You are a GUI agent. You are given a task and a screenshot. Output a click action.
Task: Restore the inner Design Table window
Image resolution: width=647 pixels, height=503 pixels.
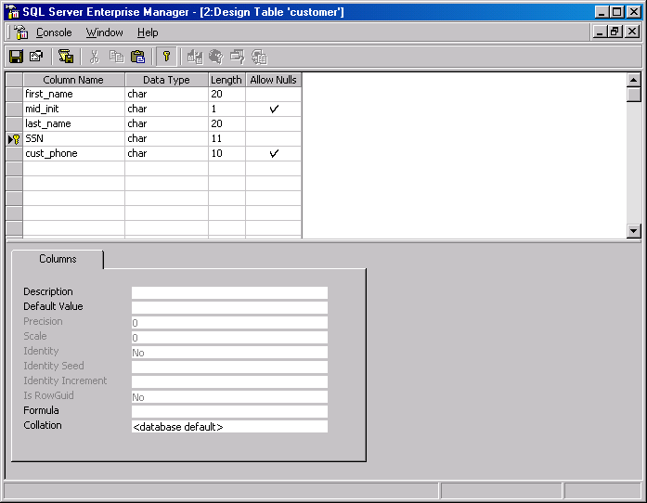coord(615,32)
